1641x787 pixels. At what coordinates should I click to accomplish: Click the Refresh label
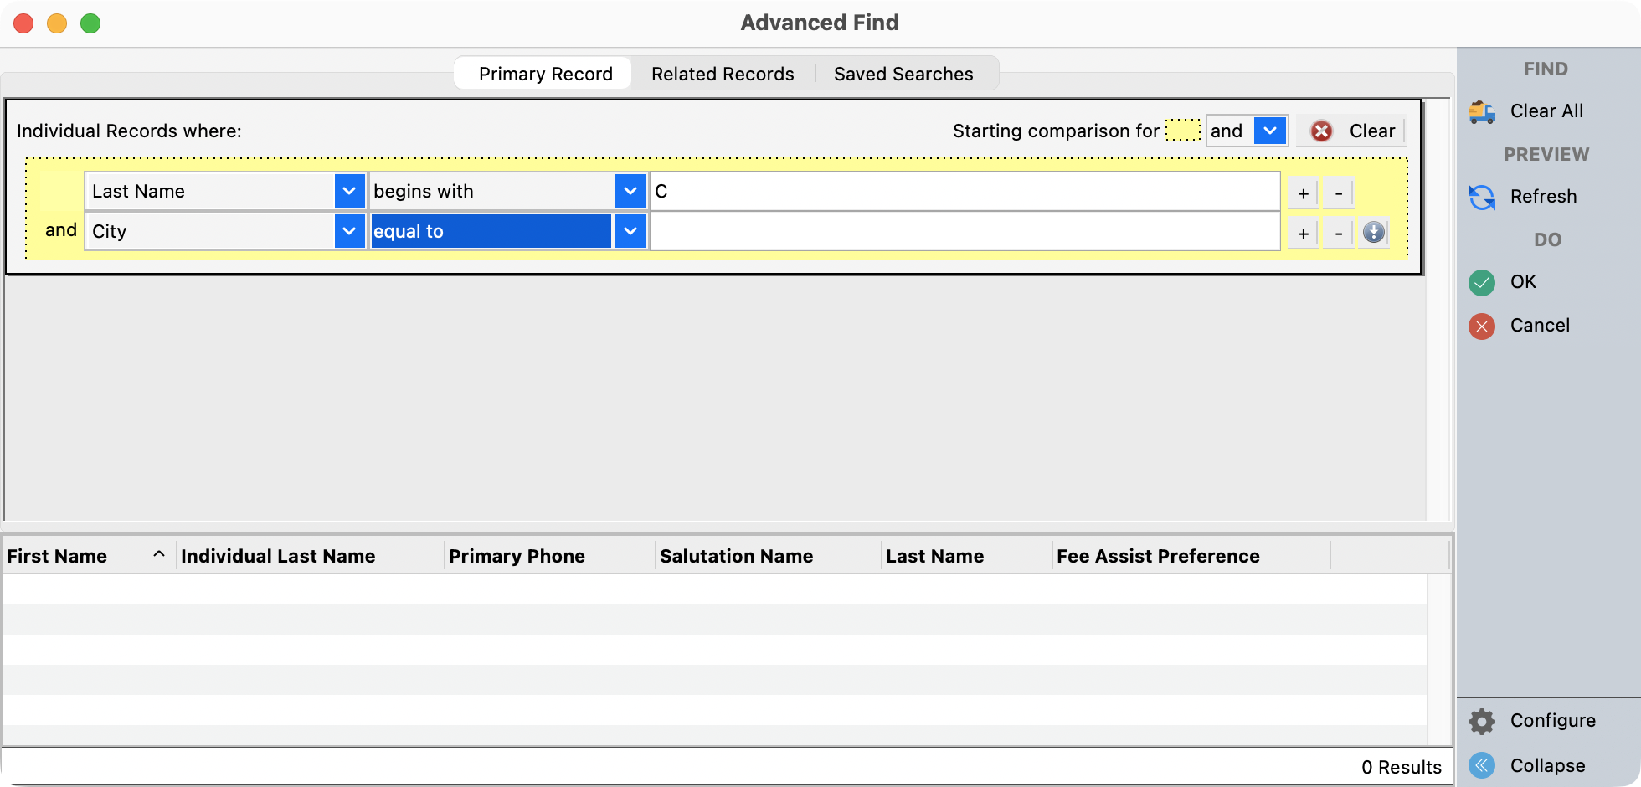tap(1543, 196)
